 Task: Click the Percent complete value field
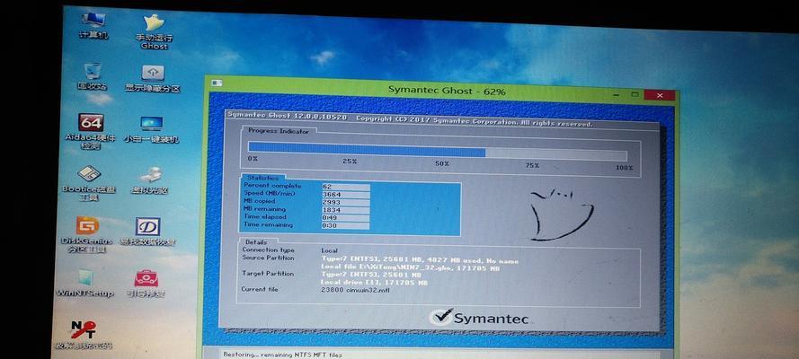344,187
